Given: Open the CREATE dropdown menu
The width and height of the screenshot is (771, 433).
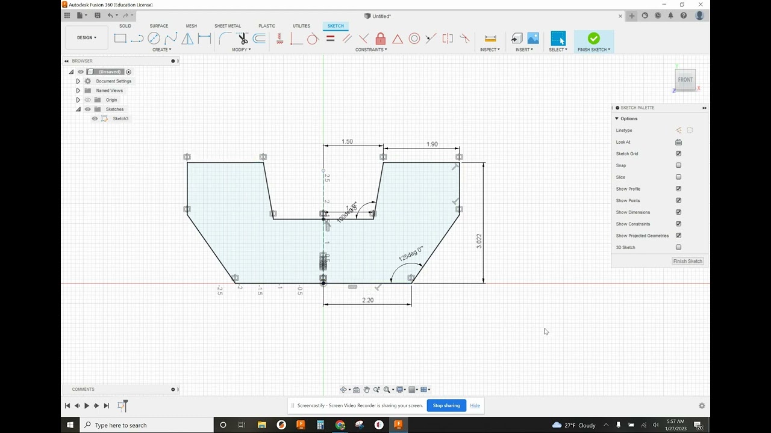Looking at the screenshot, I should (x=161, y=49).
